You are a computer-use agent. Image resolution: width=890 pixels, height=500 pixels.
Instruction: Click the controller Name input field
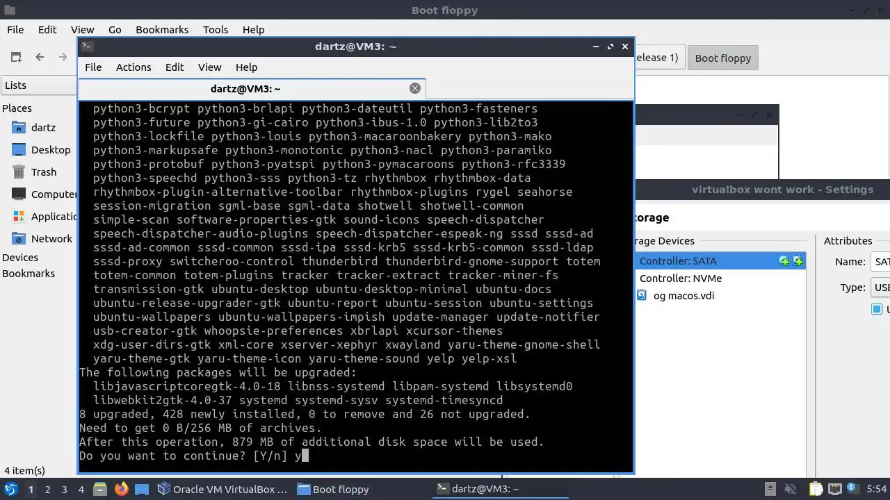pyautogui.click(x=880, y=262)
